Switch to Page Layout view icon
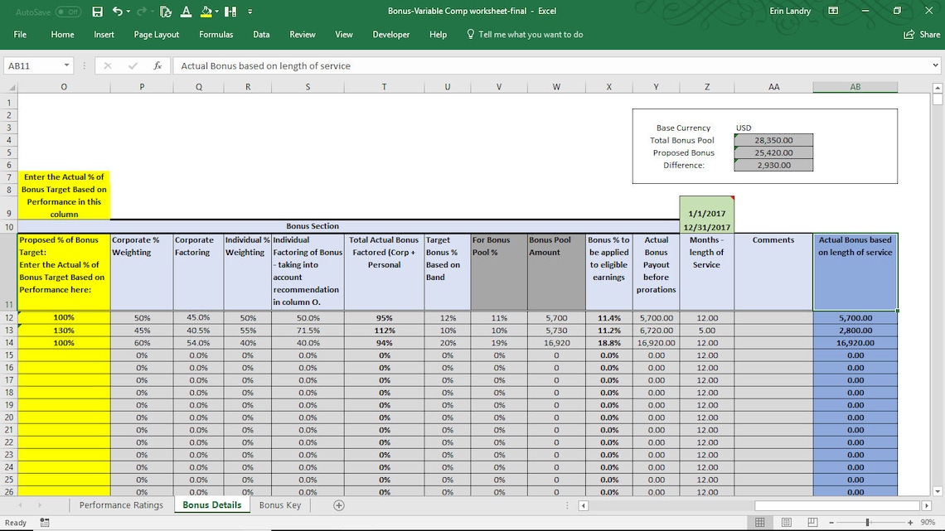Image resolution: width=945 pixels, height=531 pixels. 785,521
